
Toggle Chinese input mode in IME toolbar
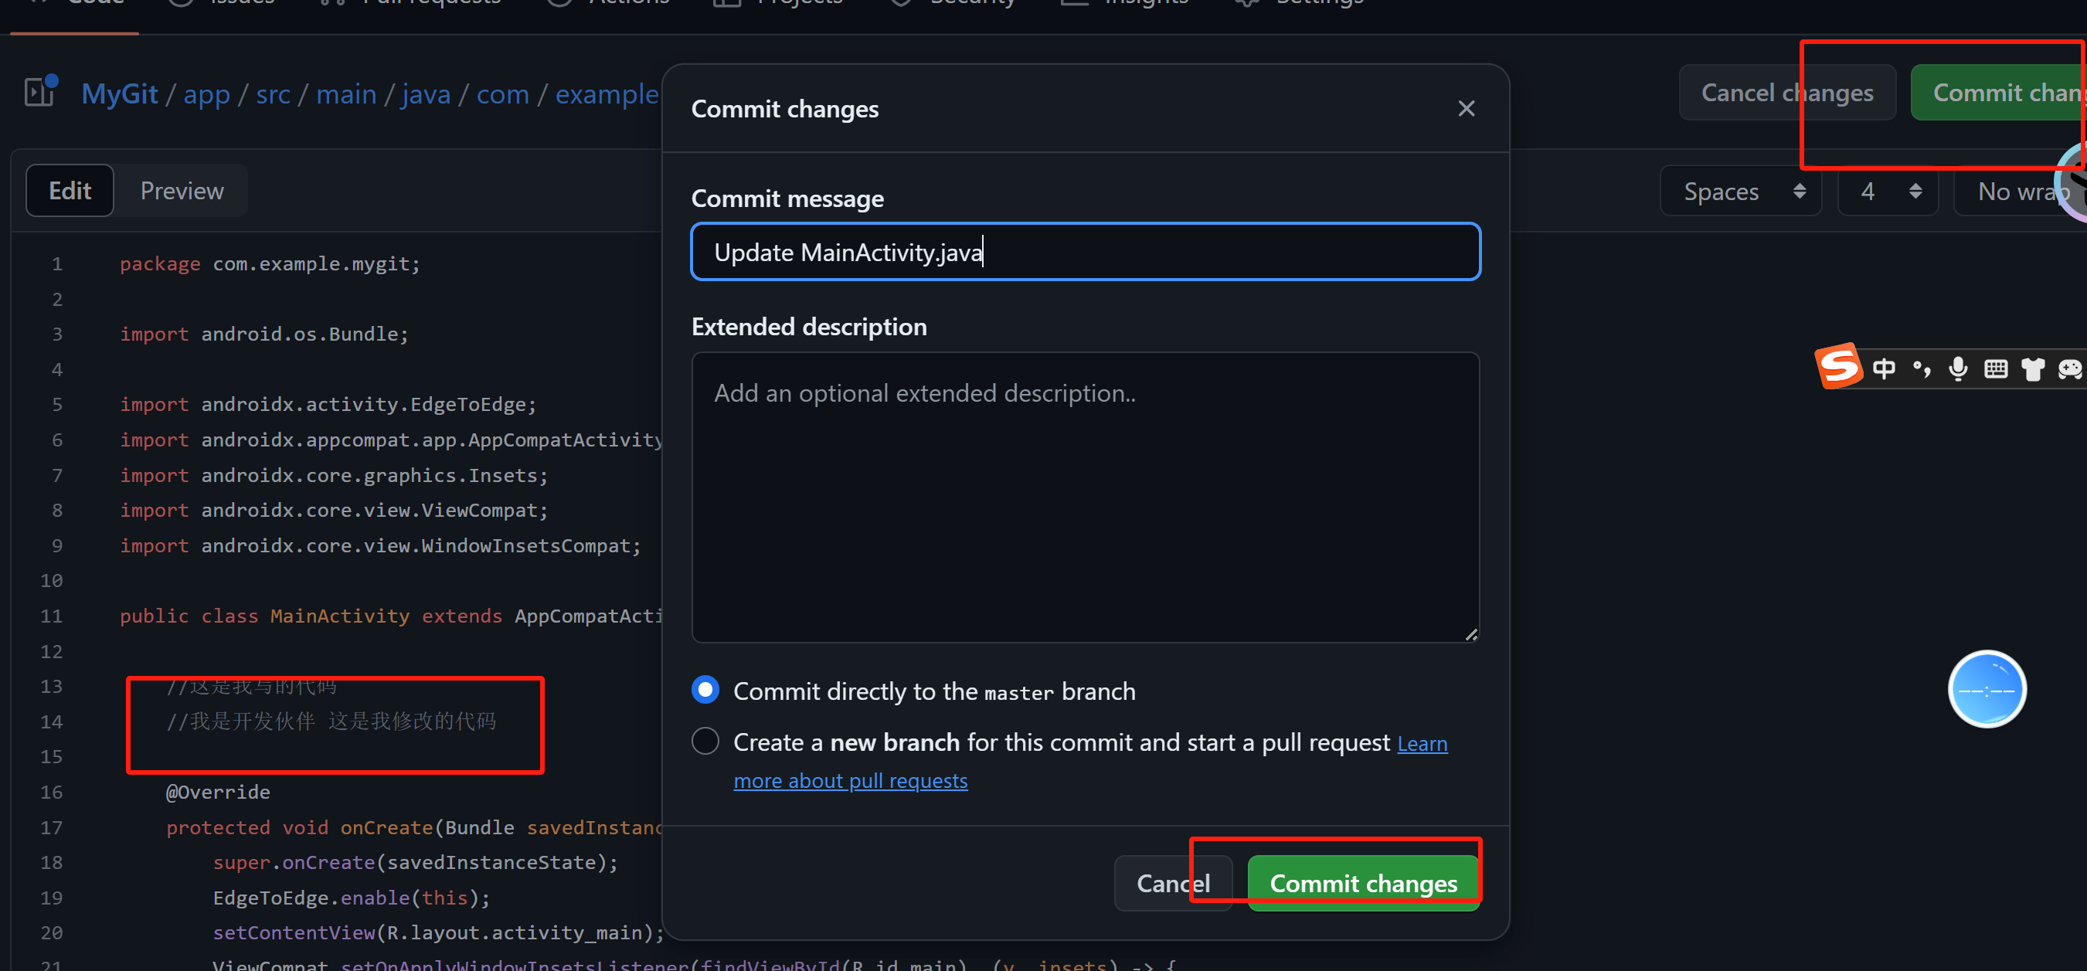point(1884,368)
